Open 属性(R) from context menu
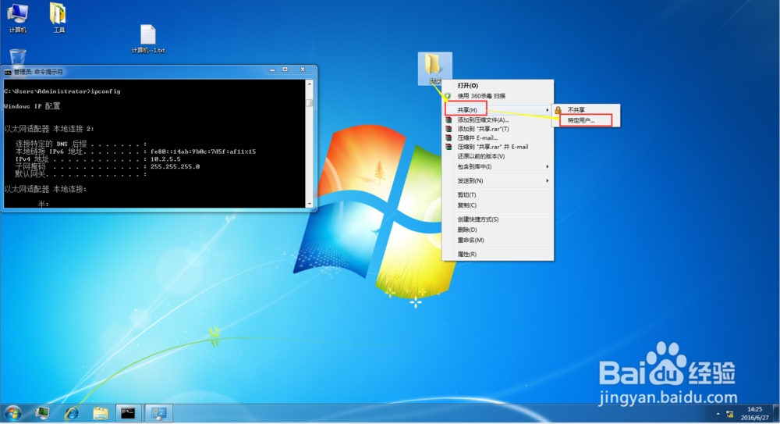This screenshot has height=424, width=780. pos(498,254)
